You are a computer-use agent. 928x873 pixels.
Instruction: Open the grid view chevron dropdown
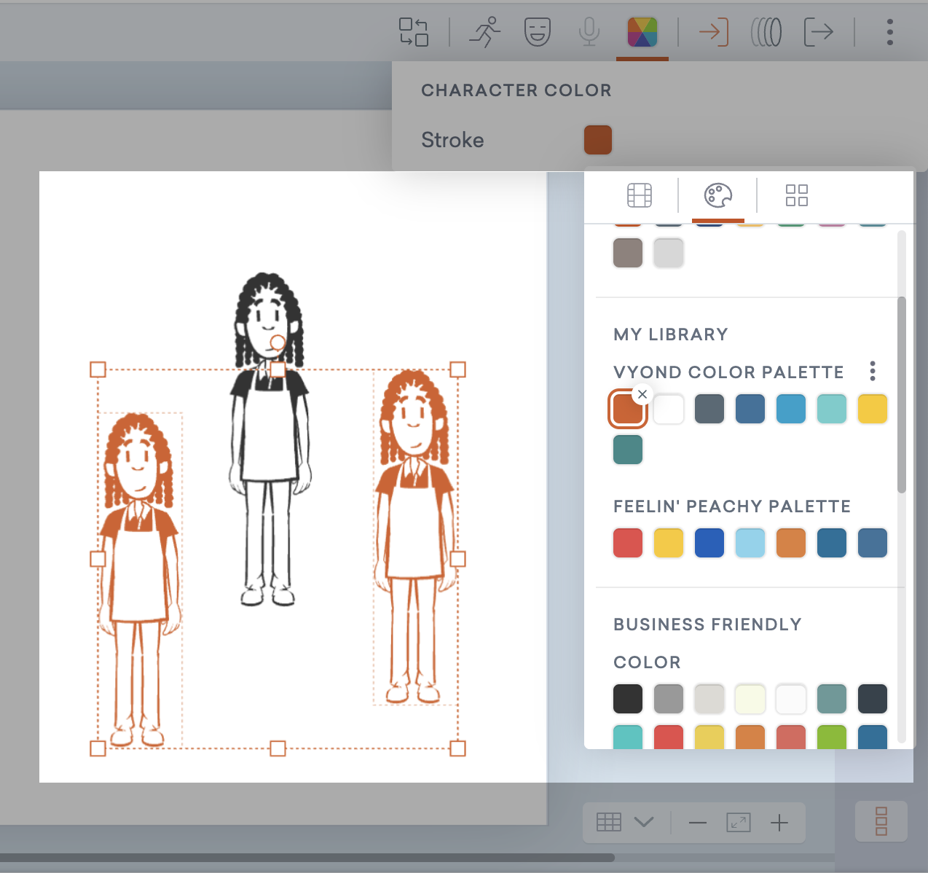pyautogui.click(x=643, y=822)
